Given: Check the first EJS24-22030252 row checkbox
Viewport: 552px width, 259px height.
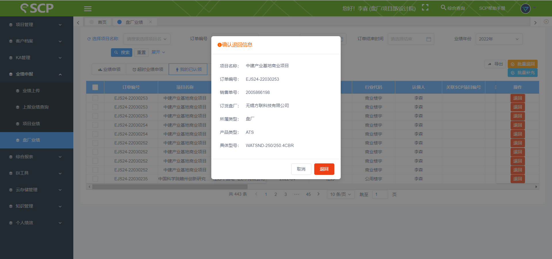Looking at the screenshot, I should [x=95, y=143].
